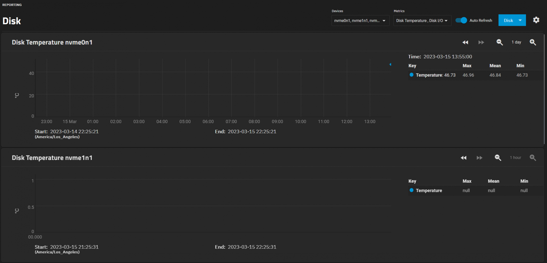Click the nvme0n1 Start '2023-03-14 22:25:21' text
Viewport: 547px width, 263px height.
point(74,131)
